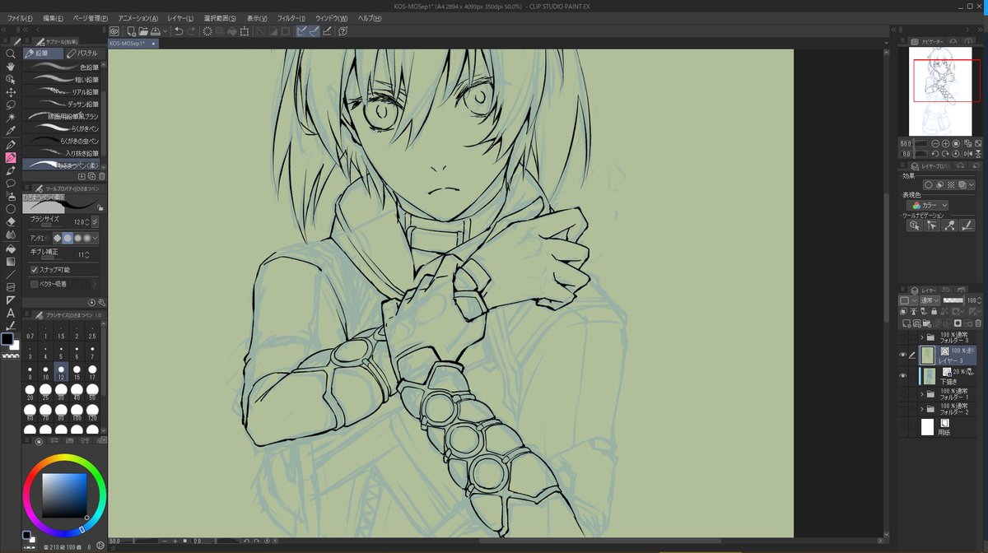This screenshot has width=988, height=553.
Task: Open the 編集(E) menu
Action: (x=54, y=18)
